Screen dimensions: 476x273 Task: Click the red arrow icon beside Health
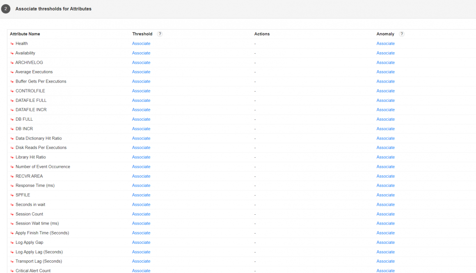11,43
